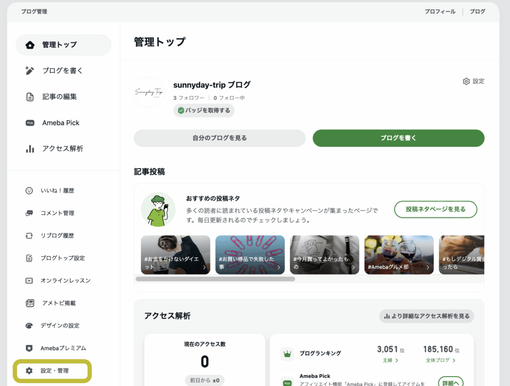
Task: Click the ブログ管理 header label
Action: pyautogui.click(x=34, y=12)
